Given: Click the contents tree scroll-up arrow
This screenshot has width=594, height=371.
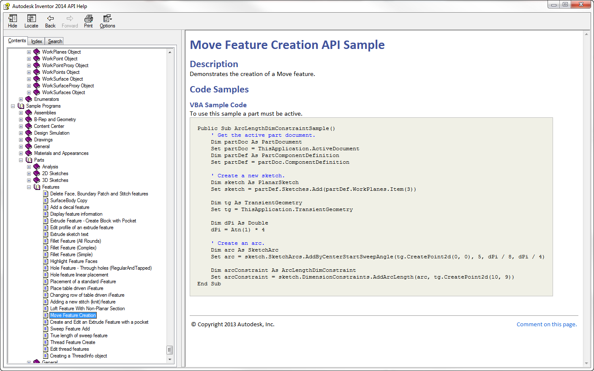Looking at the screenshot, I should 170,52.
